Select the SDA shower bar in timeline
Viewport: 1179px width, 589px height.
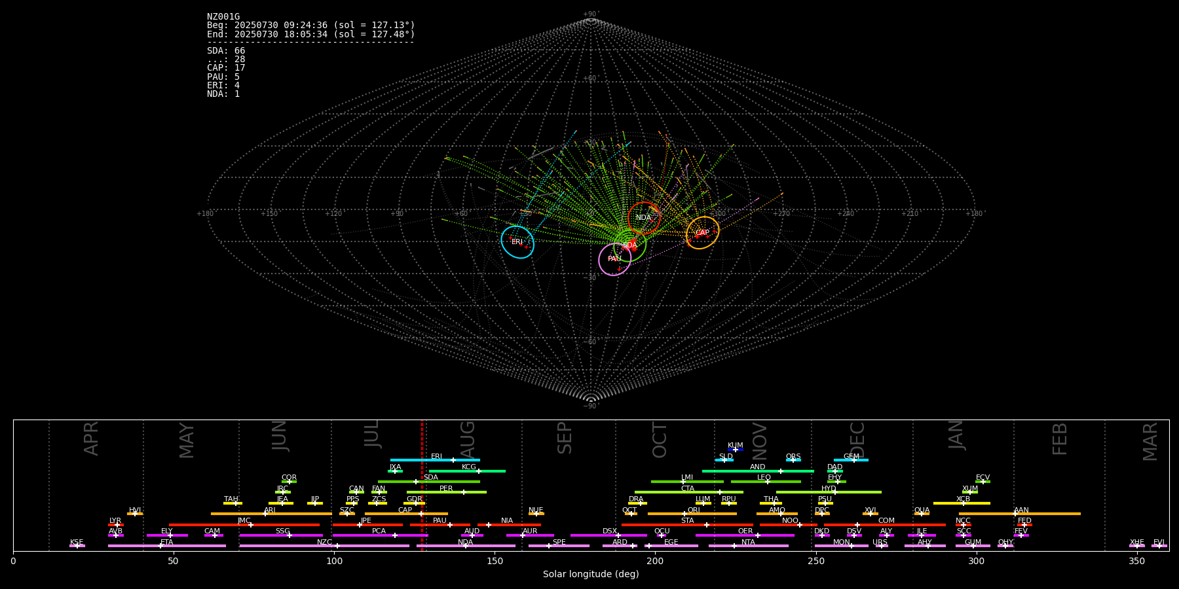(x=429, y=482)
